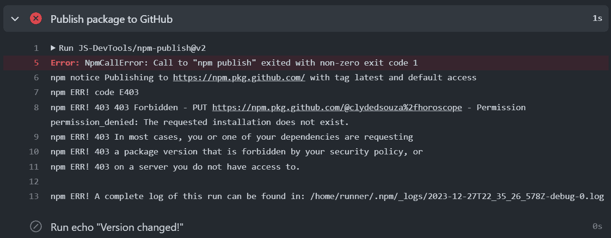Click line number 10 in the log
The height and width of the screenshot is (238, 611).
pyautogui.click(x=34, y=152)
